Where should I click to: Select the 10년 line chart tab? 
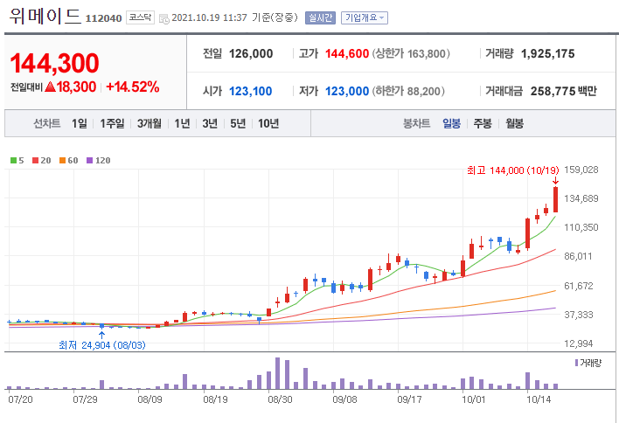point(268,123)
